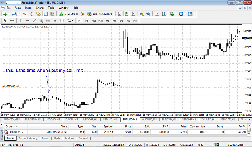
Task: Expand the arrows objects dropdown
Action: (73, 20)
